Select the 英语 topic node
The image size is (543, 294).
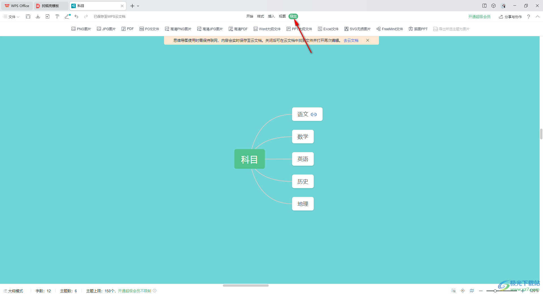tap(303, 159)
